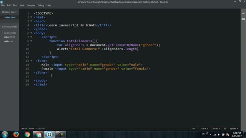The height and width of the screenshot is (138, 246).
Task: Open the Windows Start menu
Action: point(5,135)
